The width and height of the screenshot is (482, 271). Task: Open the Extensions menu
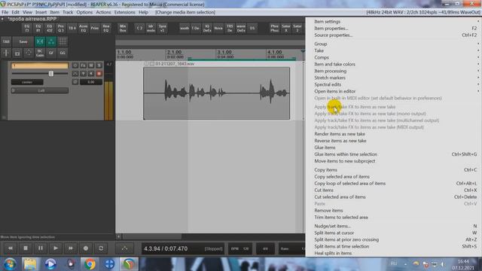click(124, 12)
